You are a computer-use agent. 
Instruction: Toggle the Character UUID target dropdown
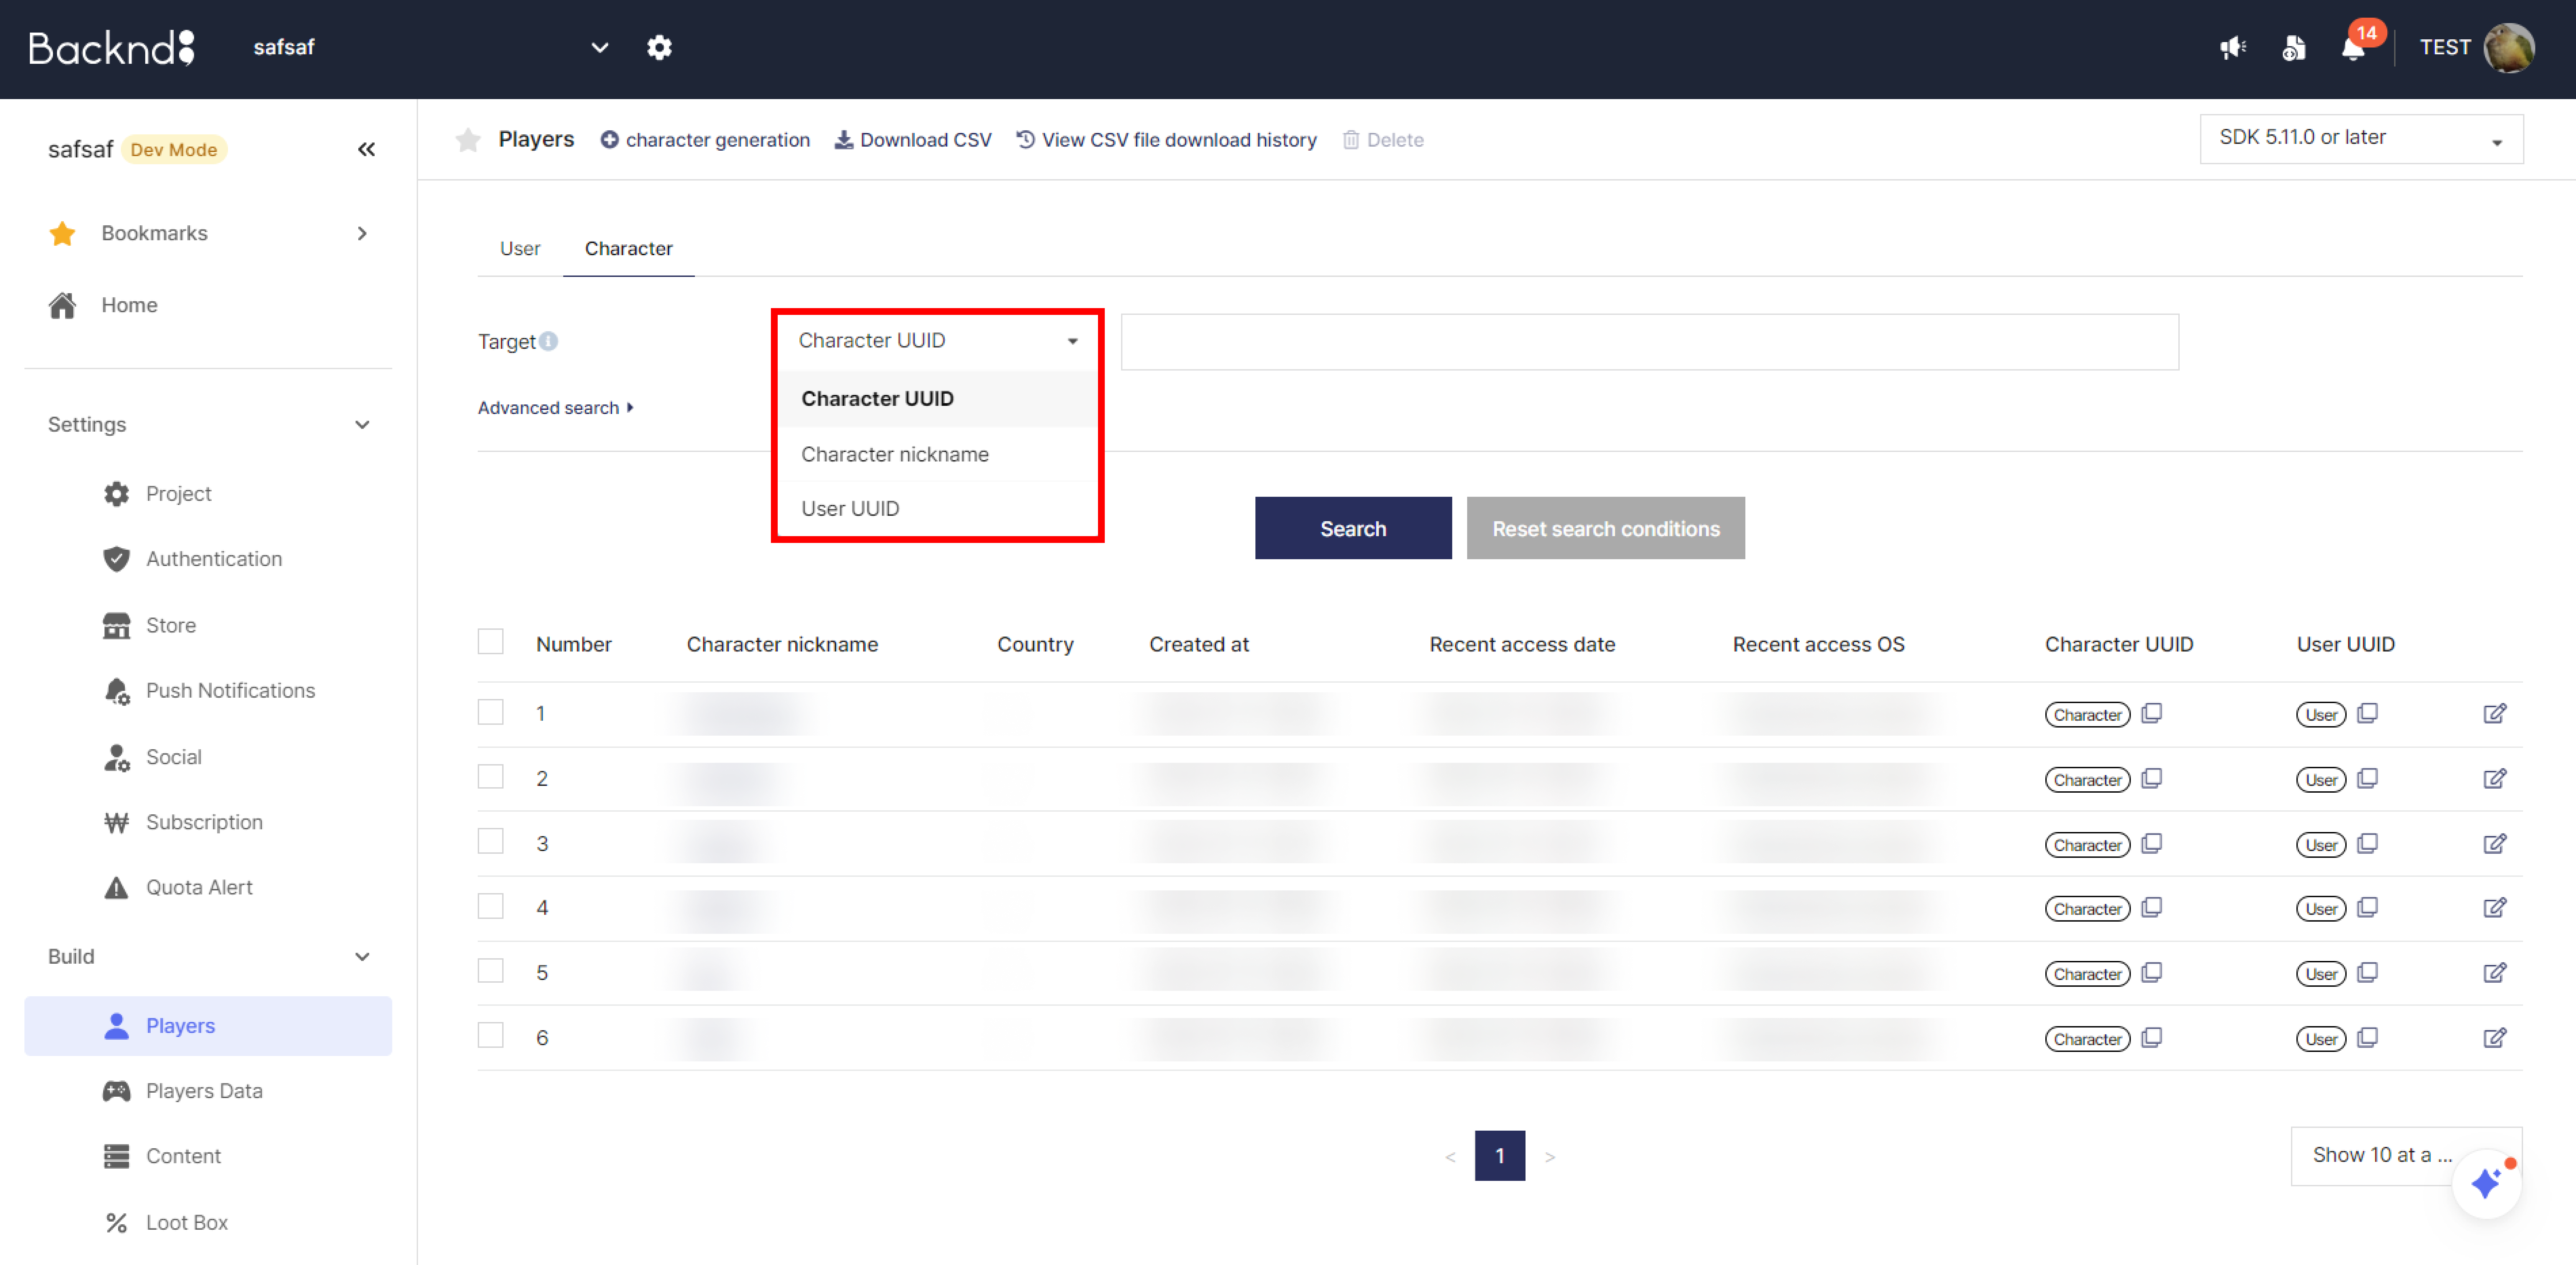pos(937,341)
